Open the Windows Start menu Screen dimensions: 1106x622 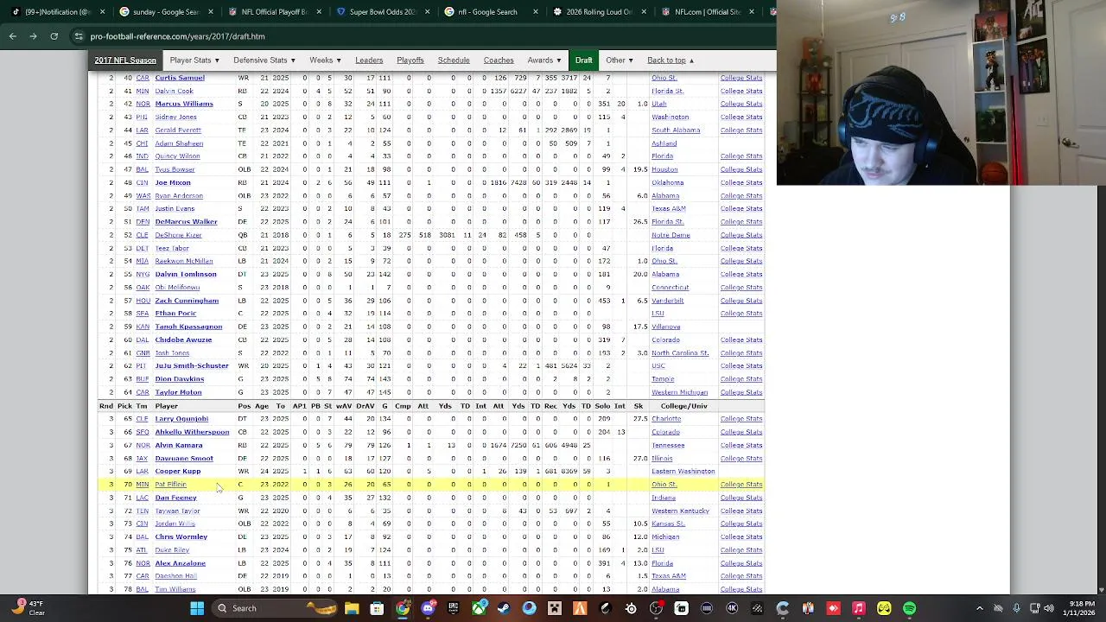(197, 608)
